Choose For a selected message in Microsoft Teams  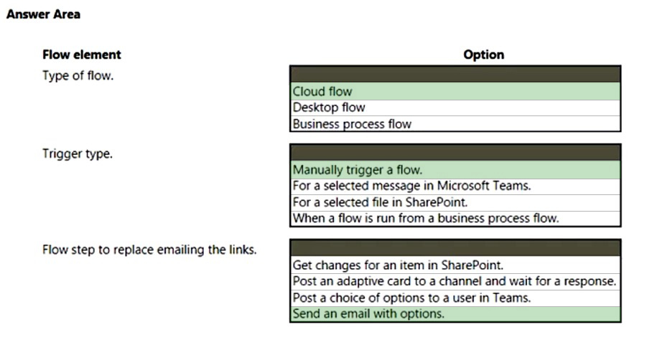coord(455,186)
